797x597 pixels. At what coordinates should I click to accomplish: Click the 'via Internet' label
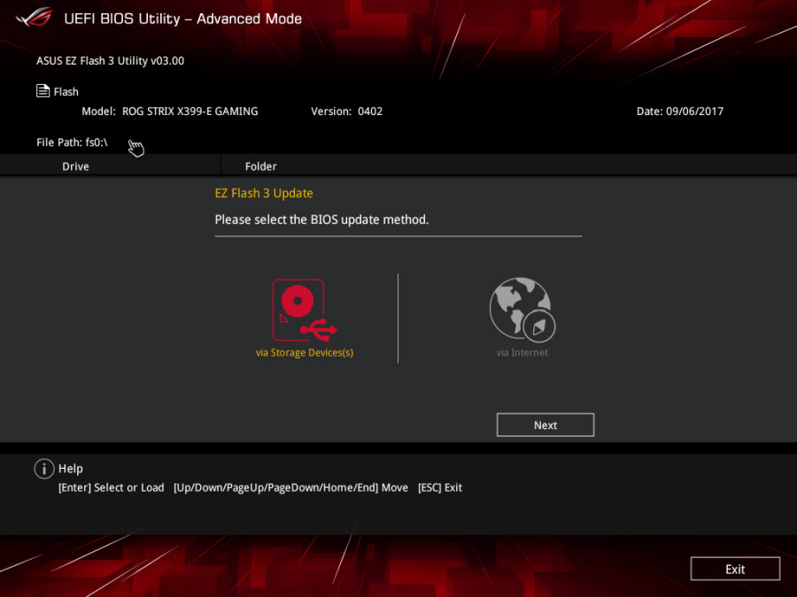[522, 352]
